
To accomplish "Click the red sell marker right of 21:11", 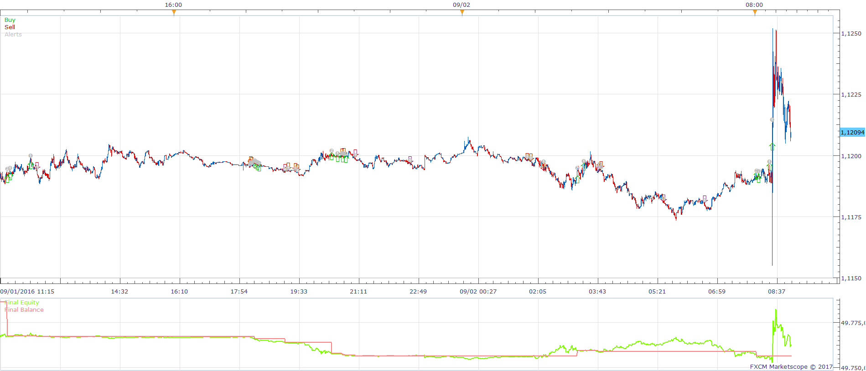I will coord(356,153).
